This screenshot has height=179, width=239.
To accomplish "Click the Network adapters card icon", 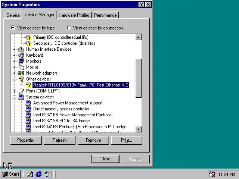I will coord(21,73).
